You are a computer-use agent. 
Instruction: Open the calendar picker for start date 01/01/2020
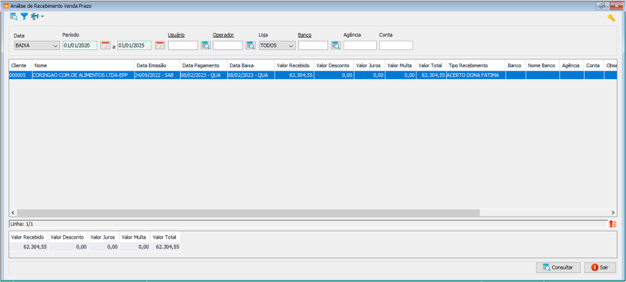coord(105,45)
